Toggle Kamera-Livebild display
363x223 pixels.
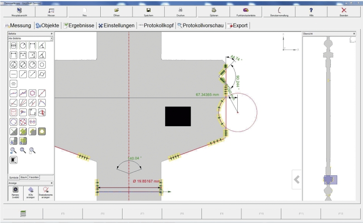[15, 192]
